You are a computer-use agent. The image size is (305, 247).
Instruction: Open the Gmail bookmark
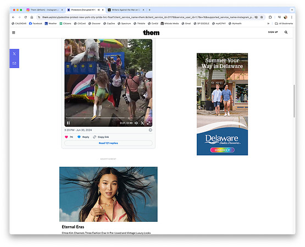tap(186, 24)
